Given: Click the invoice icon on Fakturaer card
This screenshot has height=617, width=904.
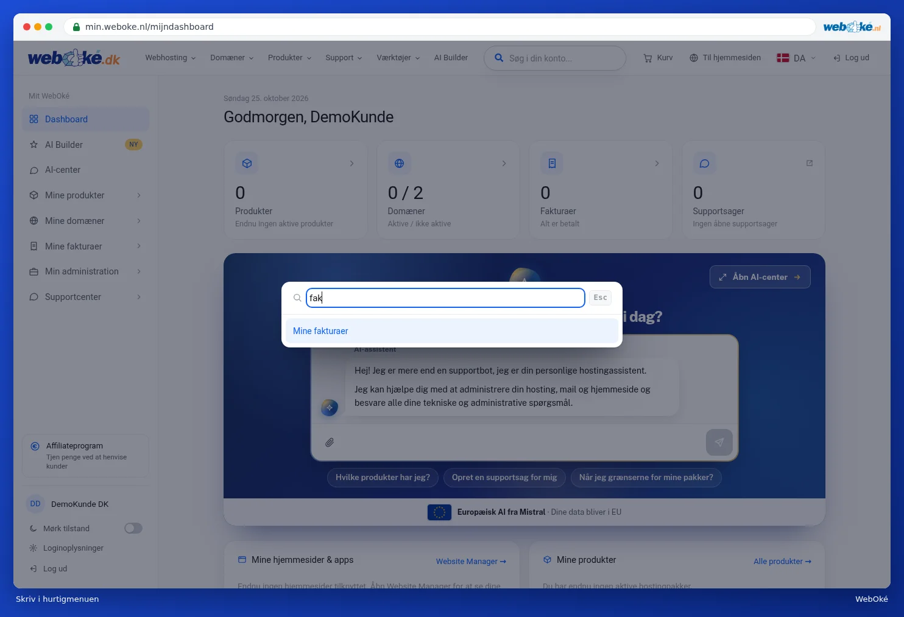Looking at the screenshot, I should pyautogui.click(x=552, y=163).
